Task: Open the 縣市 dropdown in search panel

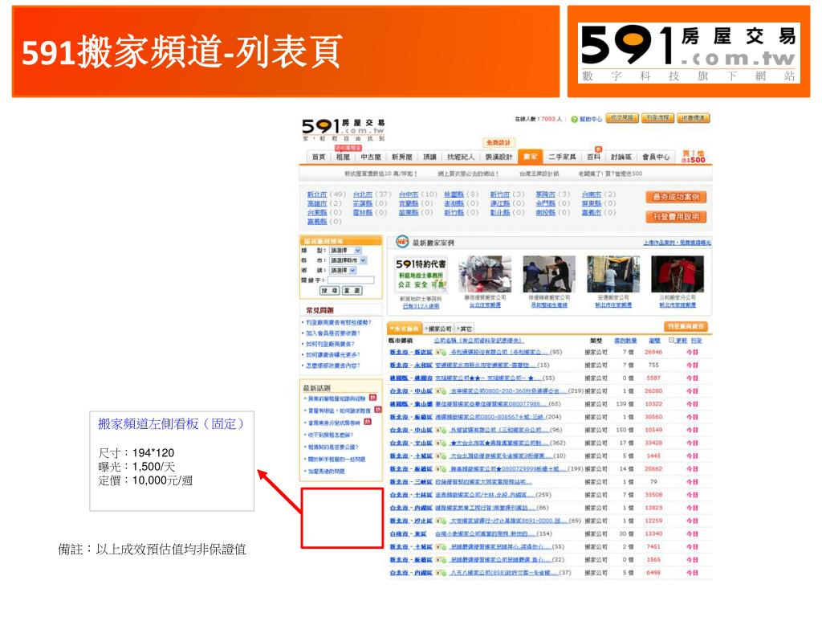Action: click(348, 260)
